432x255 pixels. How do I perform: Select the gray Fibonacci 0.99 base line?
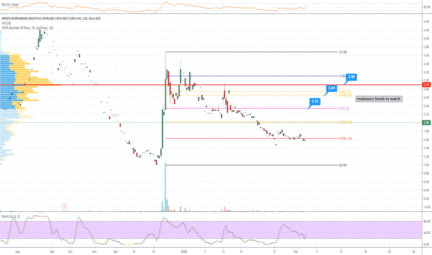click(252, 165)
